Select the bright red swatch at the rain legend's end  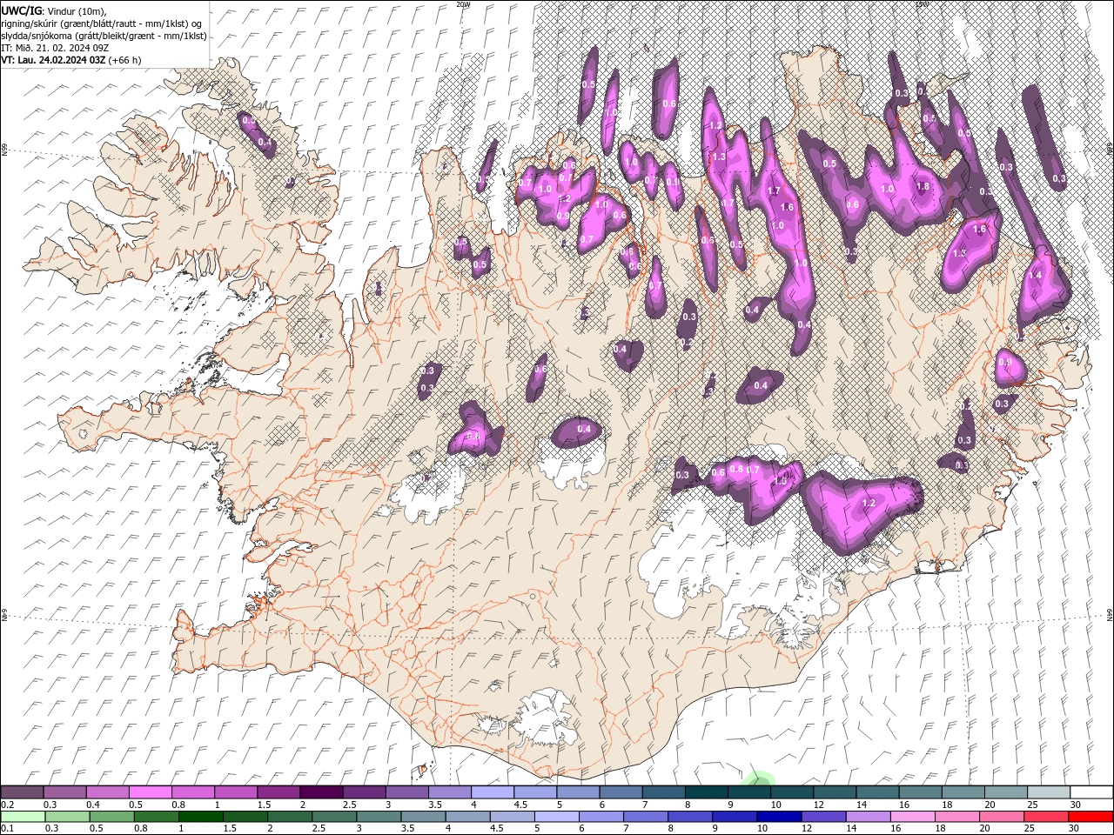point(1091,816)
